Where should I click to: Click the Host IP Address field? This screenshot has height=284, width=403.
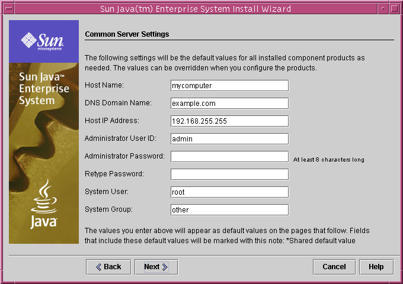tap(229, 121)
